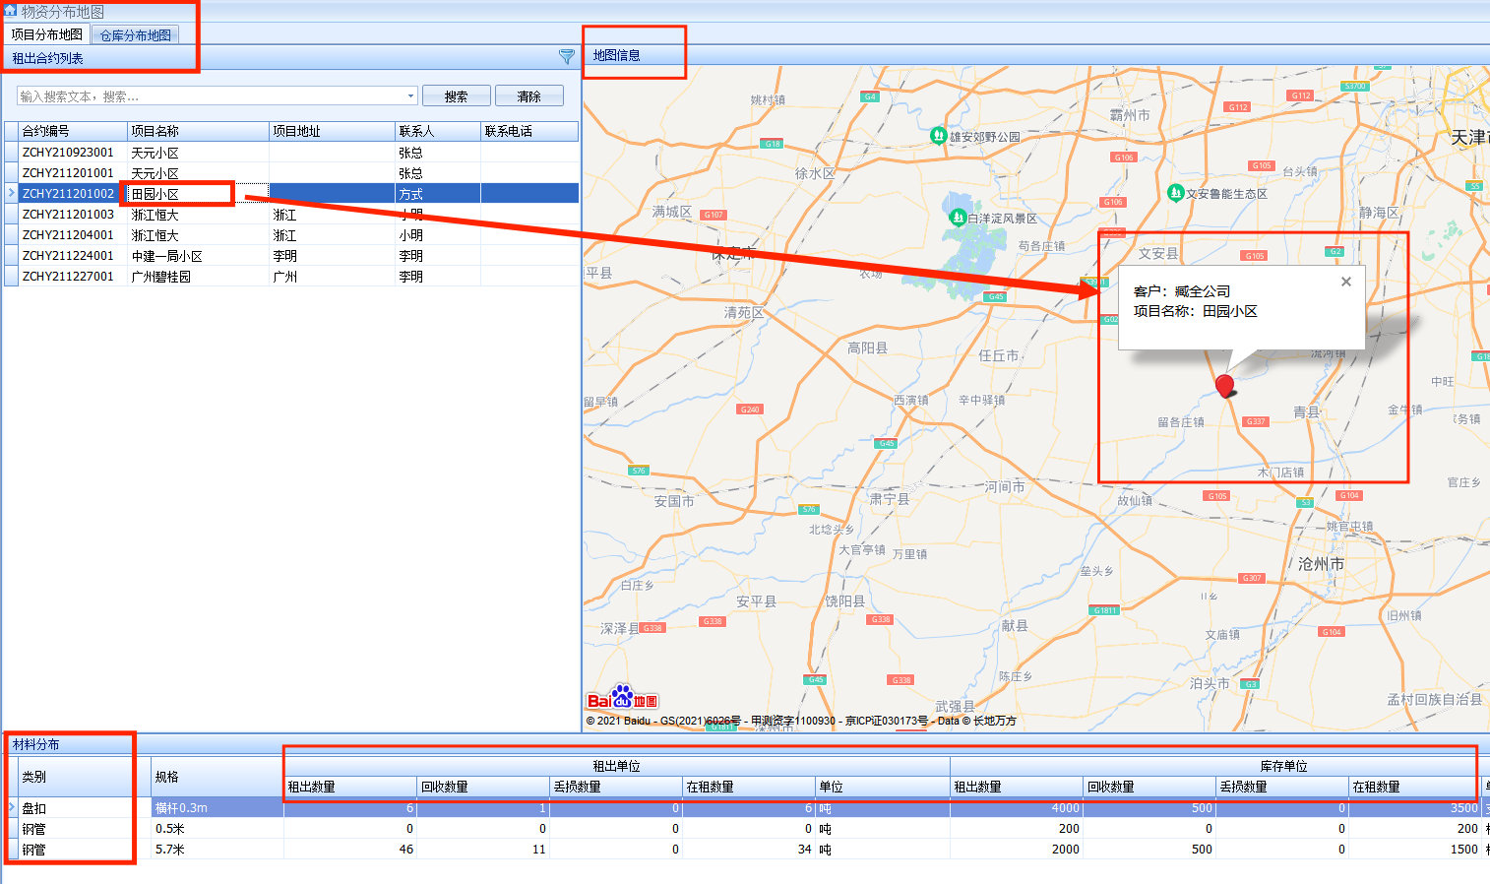Sort by 项目名称 column header

[198, 131]
